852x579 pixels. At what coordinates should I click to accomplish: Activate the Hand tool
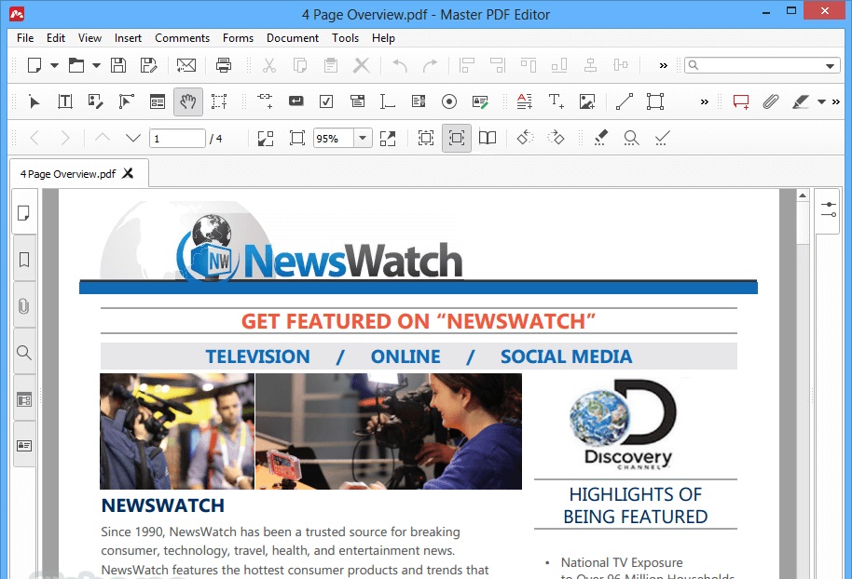pos(188,101)
